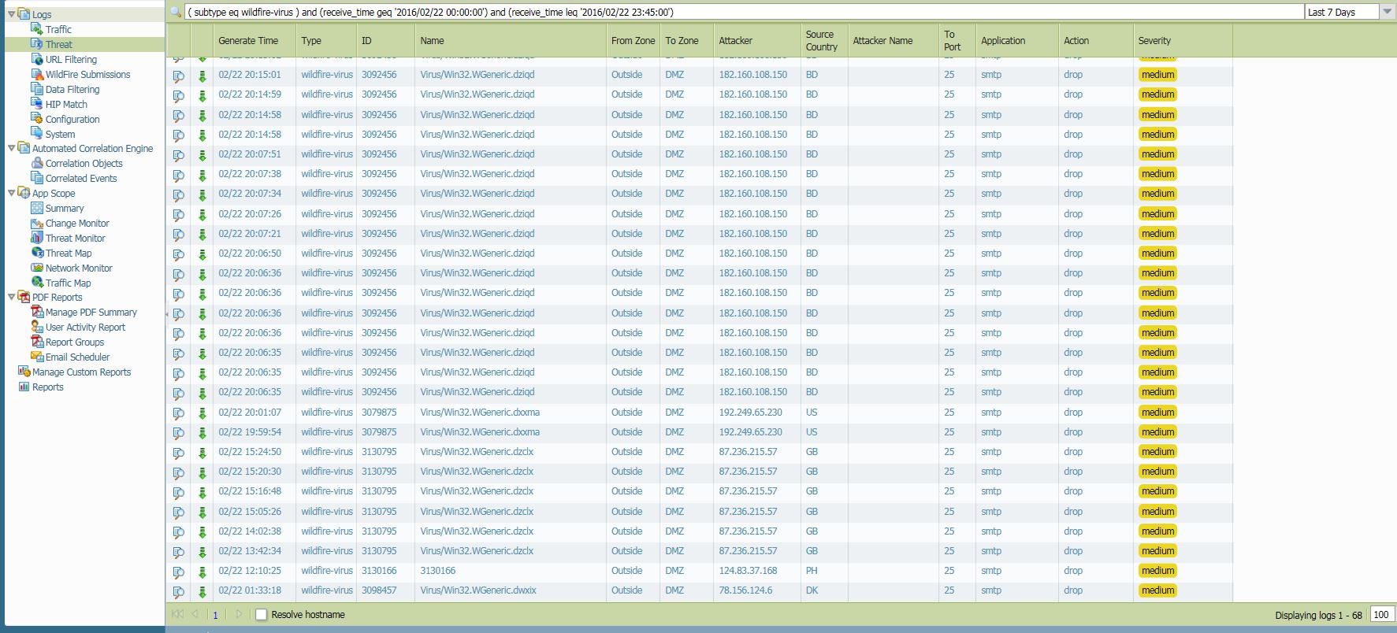
Task: Click green download arrow for 01:33:18 entry
Action: 202,591
